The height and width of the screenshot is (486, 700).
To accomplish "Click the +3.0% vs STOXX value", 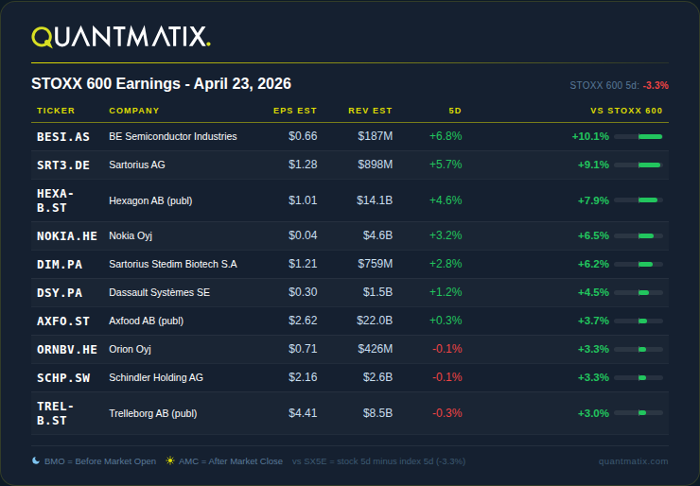I will tap(593, 413).
